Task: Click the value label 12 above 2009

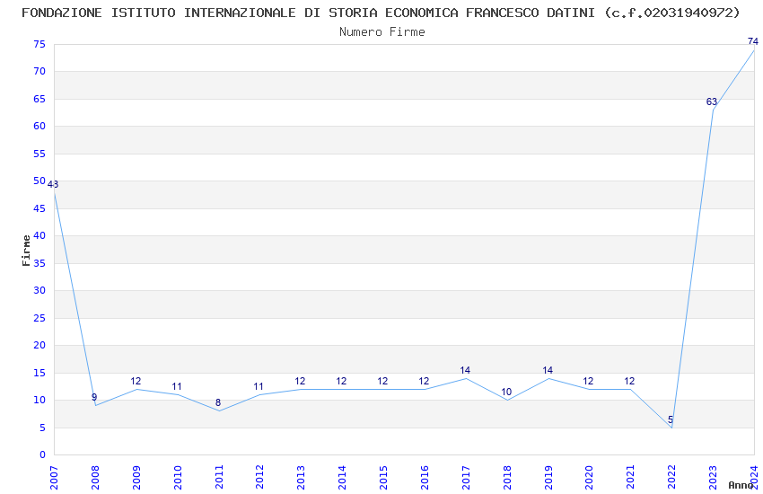Action: (x=136, y=381)
